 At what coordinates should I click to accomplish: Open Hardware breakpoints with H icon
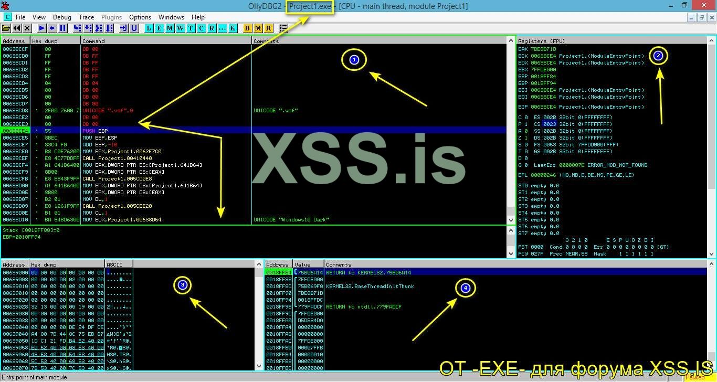click(x=269, y=28)
